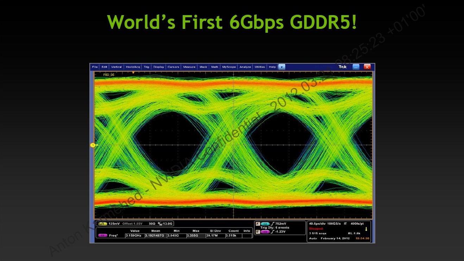Click the yellow down arrow near the acquisition panel
Viewport: 464px width, 261px height.
click(x=366, y=229)
